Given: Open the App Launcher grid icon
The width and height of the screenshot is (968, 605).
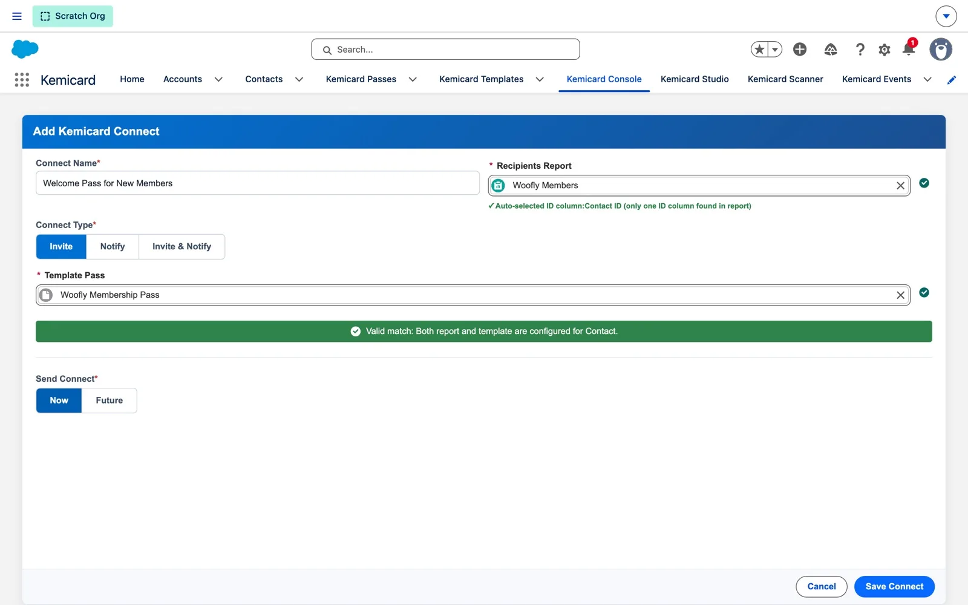Looking at the screenshot, I should tap(22, 80).
